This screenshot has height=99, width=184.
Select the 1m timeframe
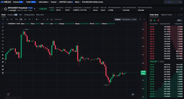coord(7,19)
